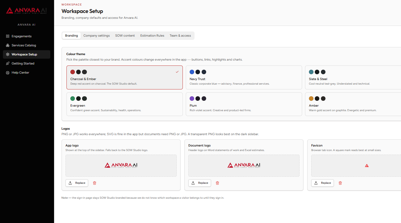The width and height of the screenshot is (401, 223).
Task: Click the "Logos" section heading
Action: pyautogui.click(x=66, y=129)
